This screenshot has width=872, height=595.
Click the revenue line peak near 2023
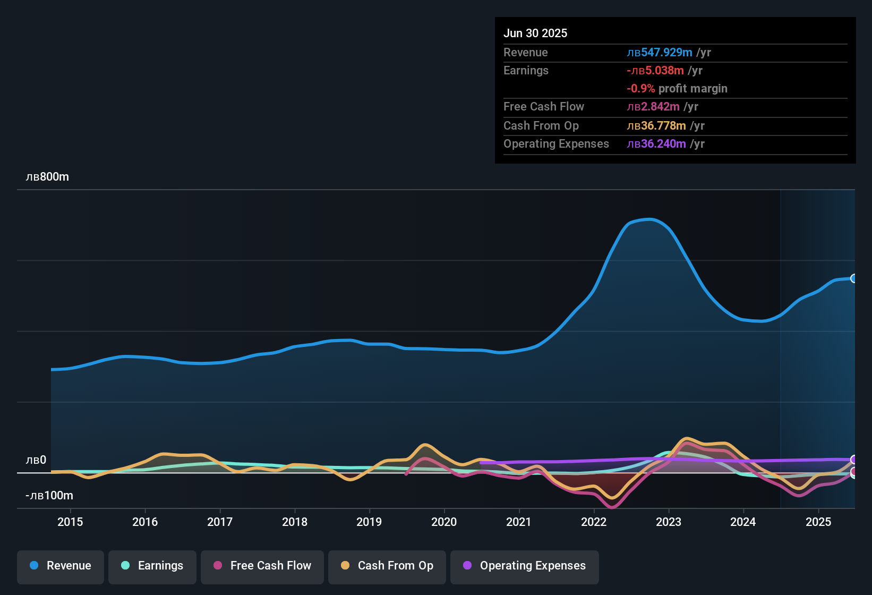[x=649, y=219]
